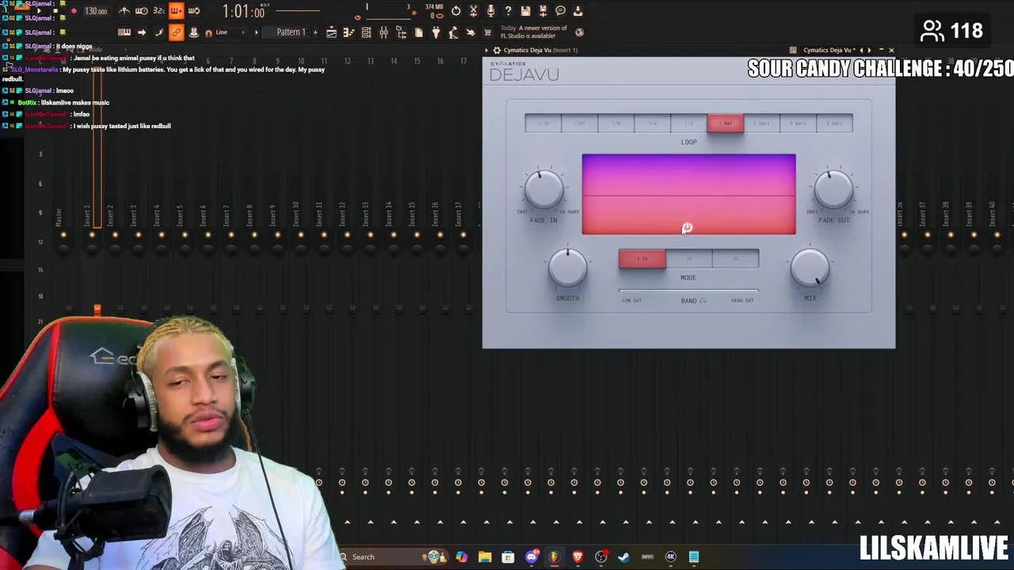This screenshot has width=1014, height=570.
Task: Click the 1:01:00 time display
Action: 242,11
